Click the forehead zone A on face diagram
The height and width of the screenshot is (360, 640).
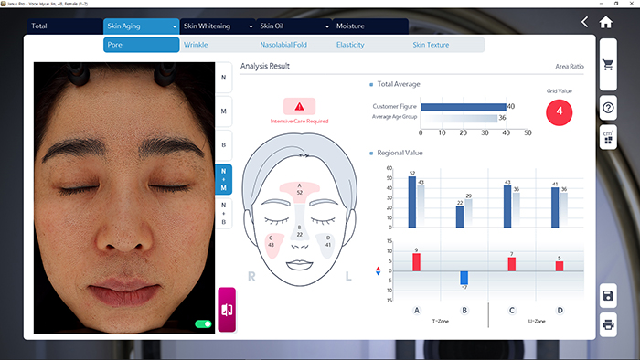coord(300,189)
